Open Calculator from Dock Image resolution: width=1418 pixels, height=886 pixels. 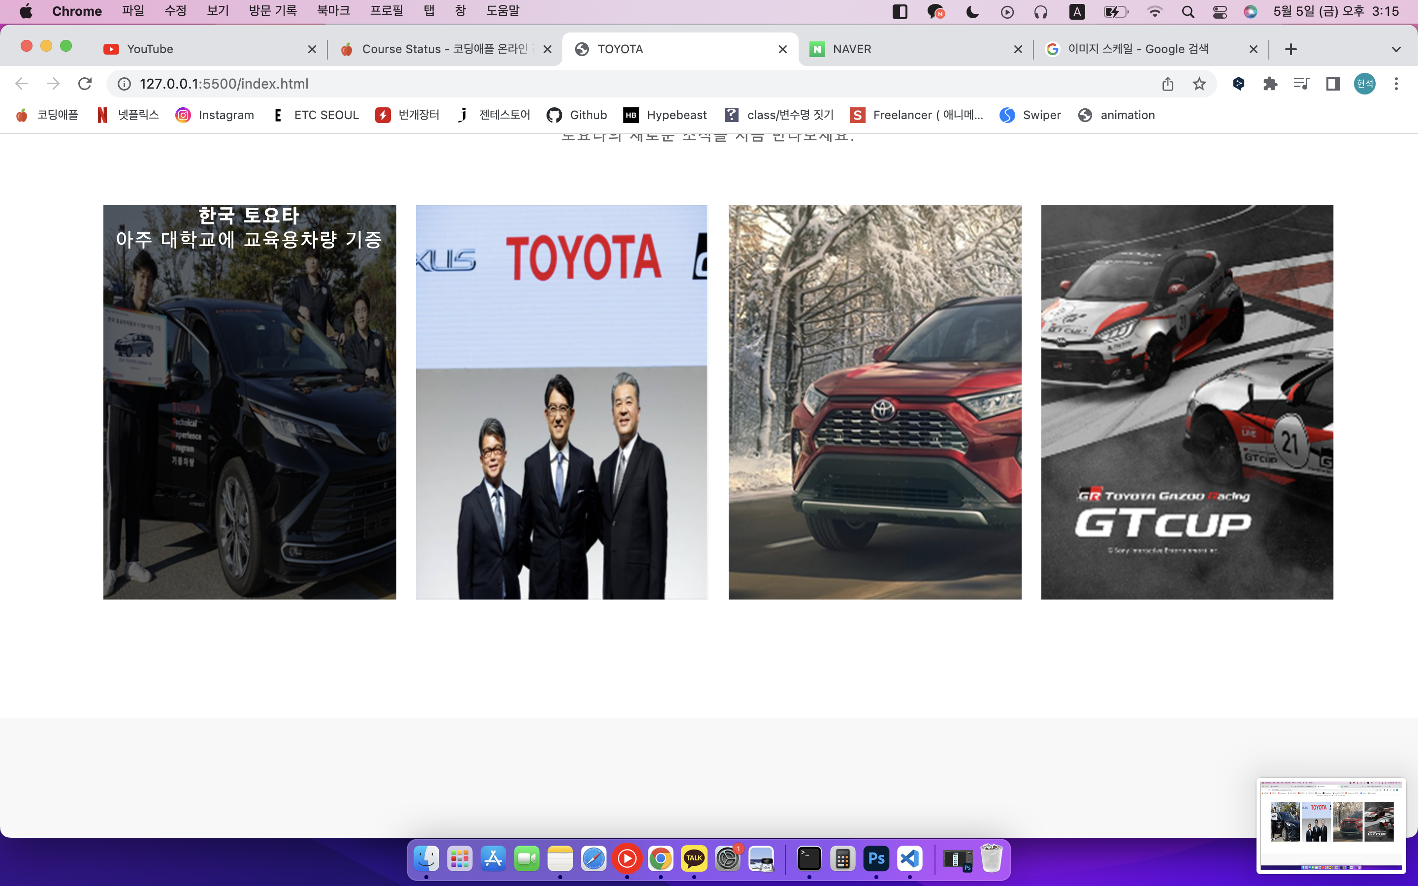pos(842,859)
